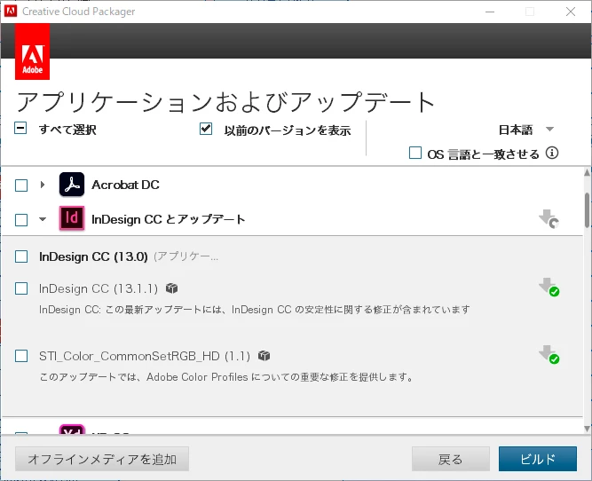This screenshot has width=592, height=481.
Task: Check the Acrobat DC checkbox
Action: coord(21,185)
